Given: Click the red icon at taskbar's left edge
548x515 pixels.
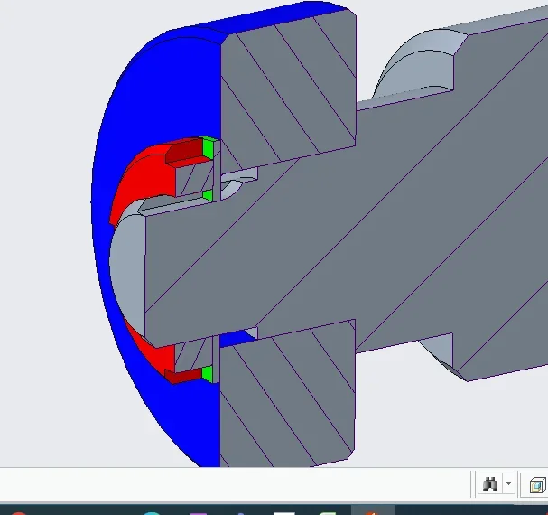Looking at the screenshot, I should [14, 511].
